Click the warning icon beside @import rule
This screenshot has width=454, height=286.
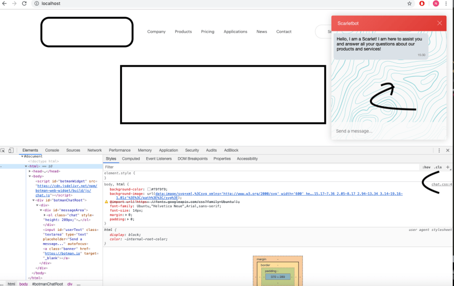(106, 202)
